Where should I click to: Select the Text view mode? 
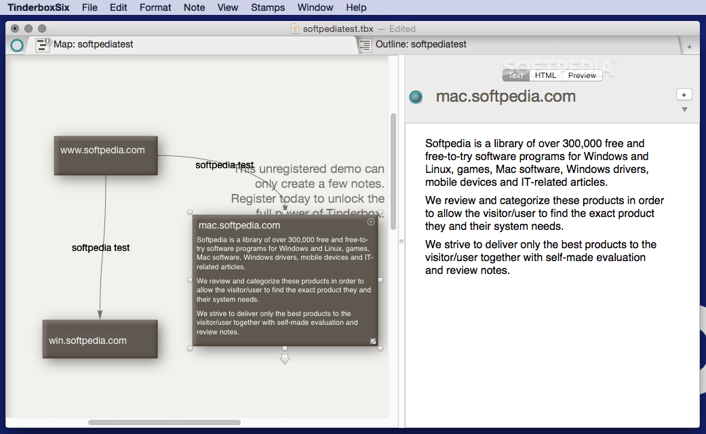[516, 75]
